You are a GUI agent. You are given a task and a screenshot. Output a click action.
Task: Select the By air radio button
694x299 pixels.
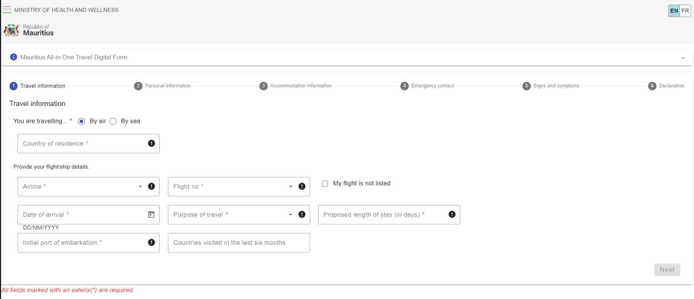(x=82, y=121)
